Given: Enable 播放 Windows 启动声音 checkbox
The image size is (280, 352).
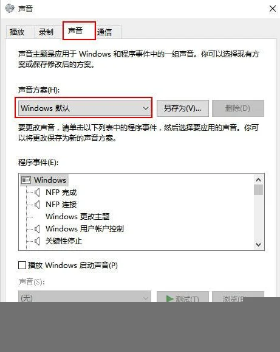Looking at the screenshot, I should click(x=22, y=266).
